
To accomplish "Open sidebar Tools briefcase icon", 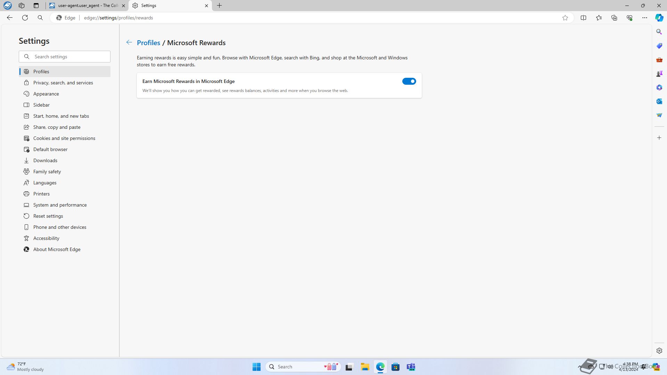I will (x=659, y=60).
